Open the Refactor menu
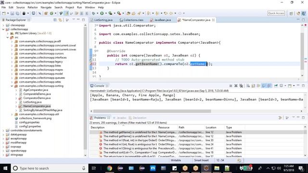 pos(33,8)
